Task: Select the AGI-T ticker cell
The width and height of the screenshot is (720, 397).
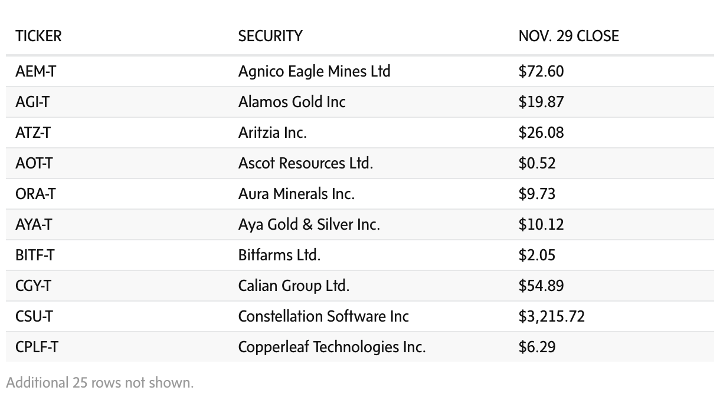Action: pyautogui.click(x=32, y=102)
